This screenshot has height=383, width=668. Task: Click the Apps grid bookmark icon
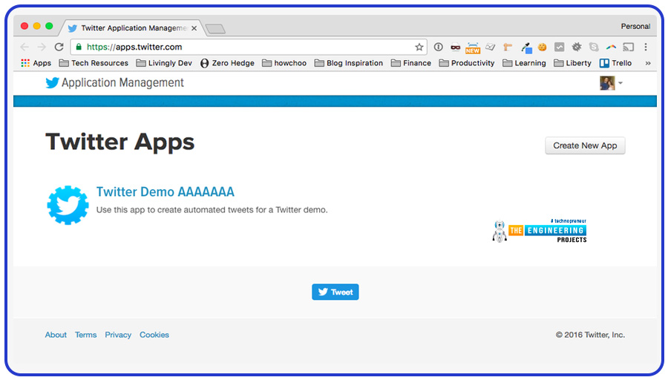coord(25,63)
